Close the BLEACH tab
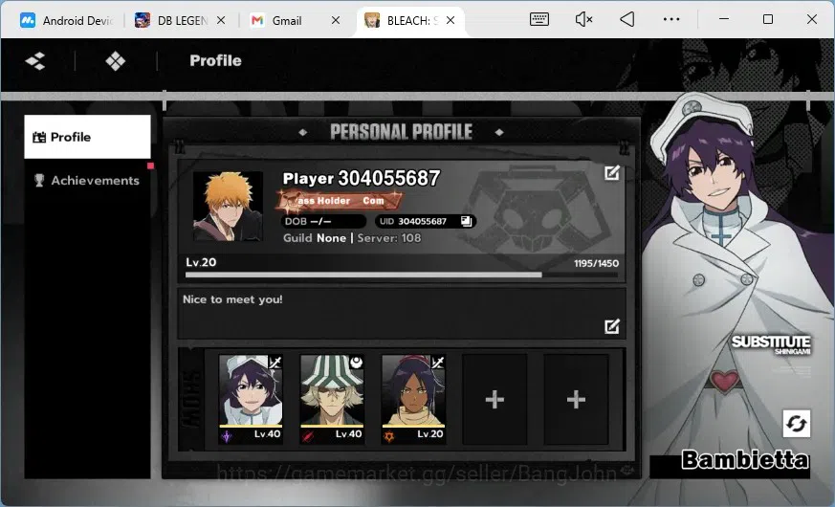This screenshot has width=835, height=507. coord(450,20)
